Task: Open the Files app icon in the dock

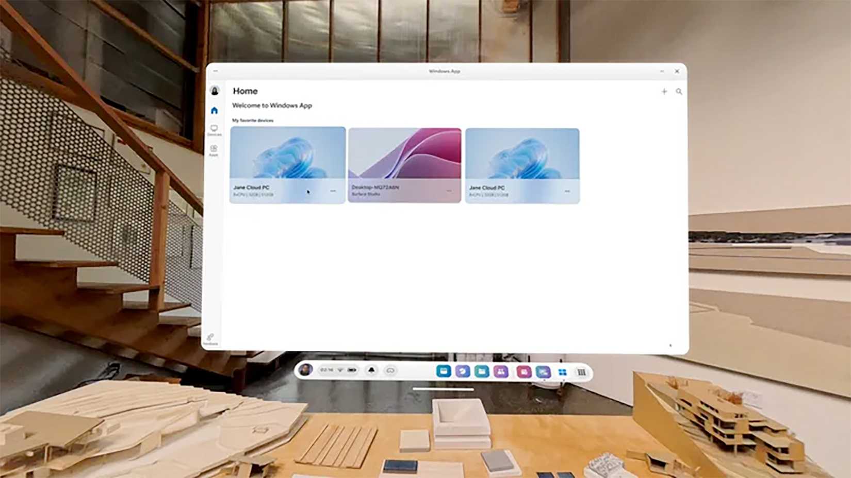Action: (x=481, y=371)
